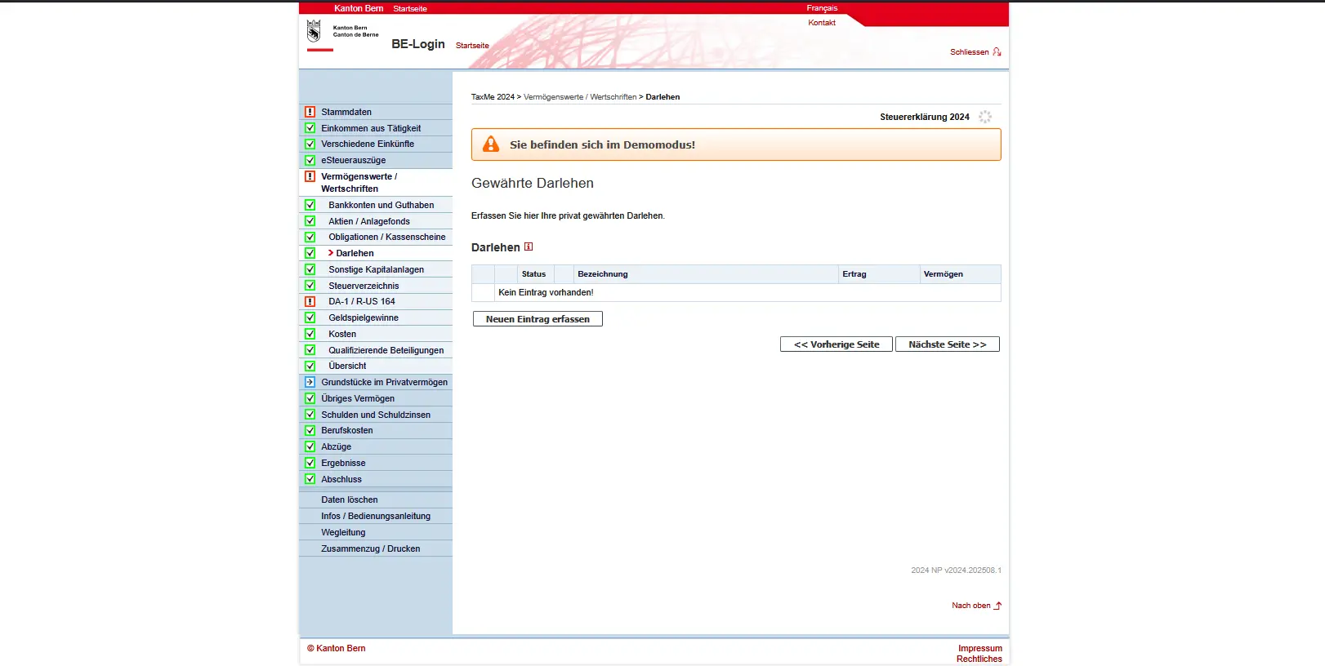Expand the Einkommen aus Tätigkeit section
The width and height of the screenshot is (1325, 666).
coord(370,128)
